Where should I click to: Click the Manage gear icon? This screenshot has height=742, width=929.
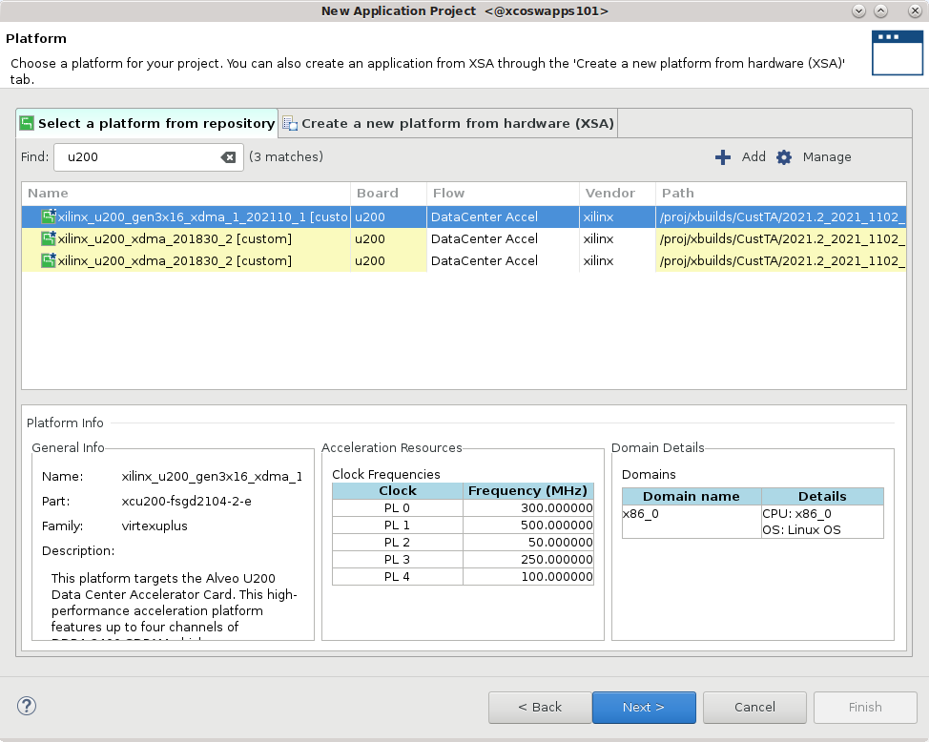click(x=784, y=157)
